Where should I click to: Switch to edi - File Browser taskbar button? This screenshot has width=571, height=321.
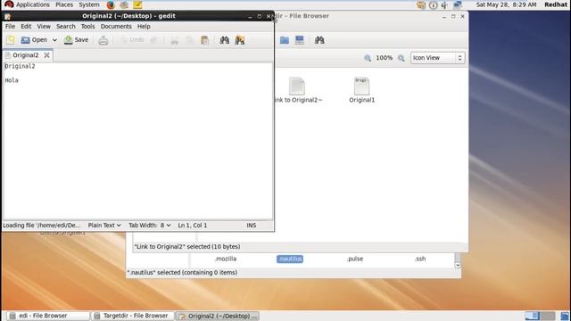pyautogui.click(x=47, y=316)
